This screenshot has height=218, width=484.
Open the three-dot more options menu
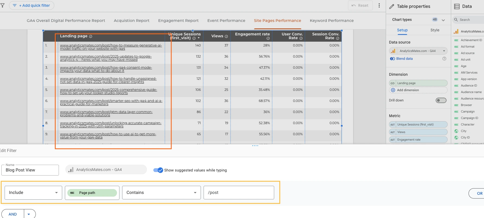point(379,5)
